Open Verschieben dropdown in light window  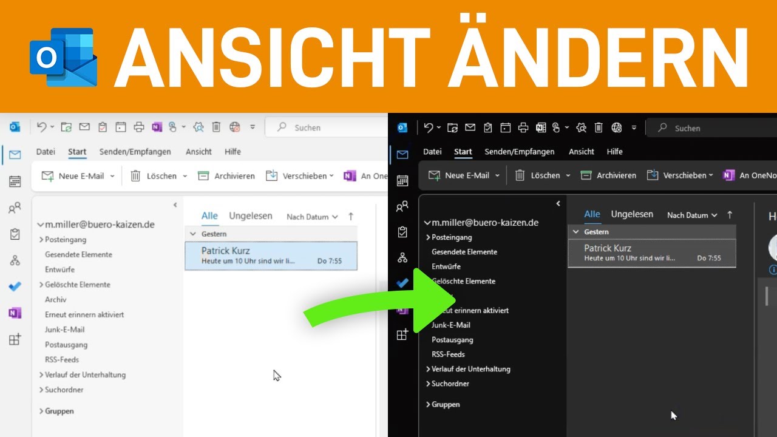331,176
